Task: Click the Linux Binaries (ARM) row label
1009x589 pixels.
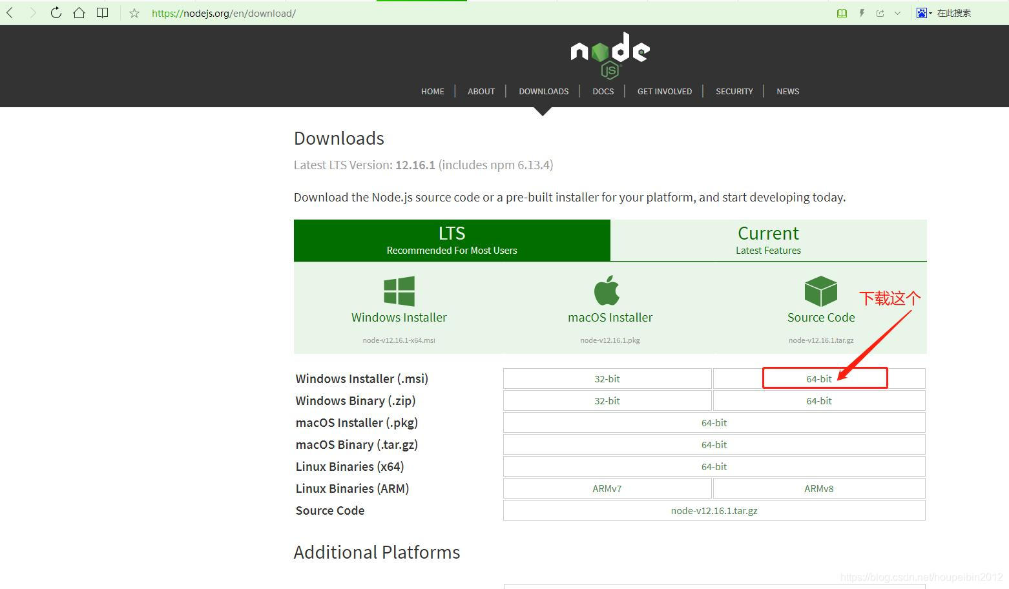Action: pos(352,489)
